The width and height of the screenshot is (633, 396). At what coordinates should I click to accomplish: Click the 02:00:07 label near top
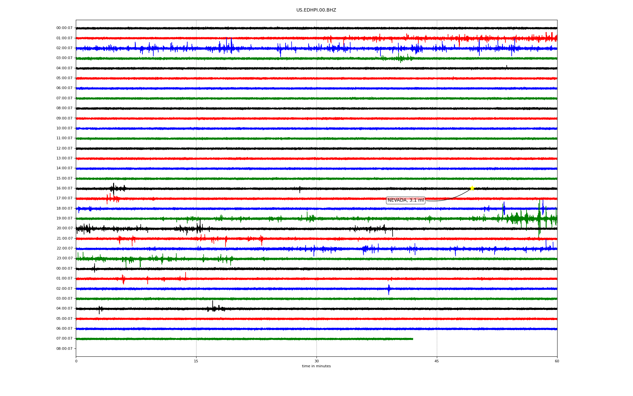[x=64, y=48]
